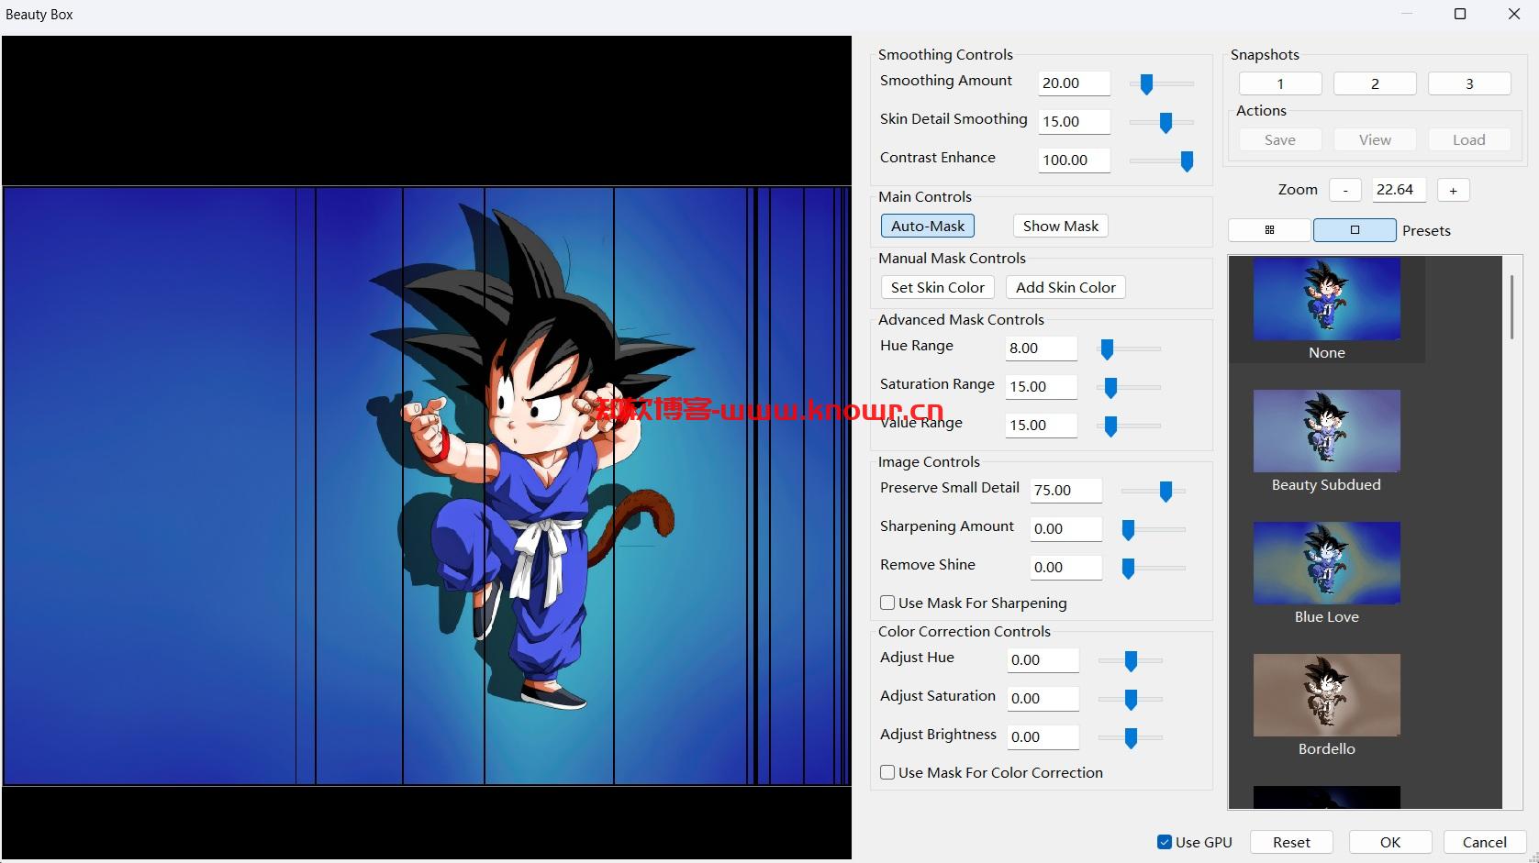Click the Saturation Range value field
This screenshot has width=1539, height=863.
(1041, 387)
